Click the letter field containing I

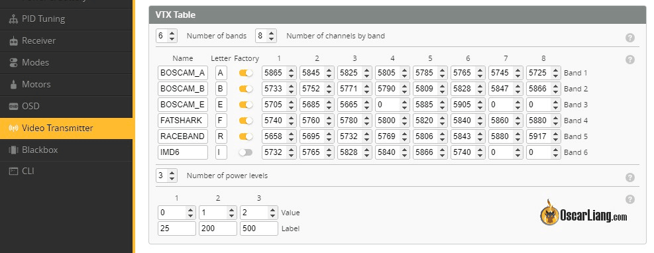[x=221, y=152]
